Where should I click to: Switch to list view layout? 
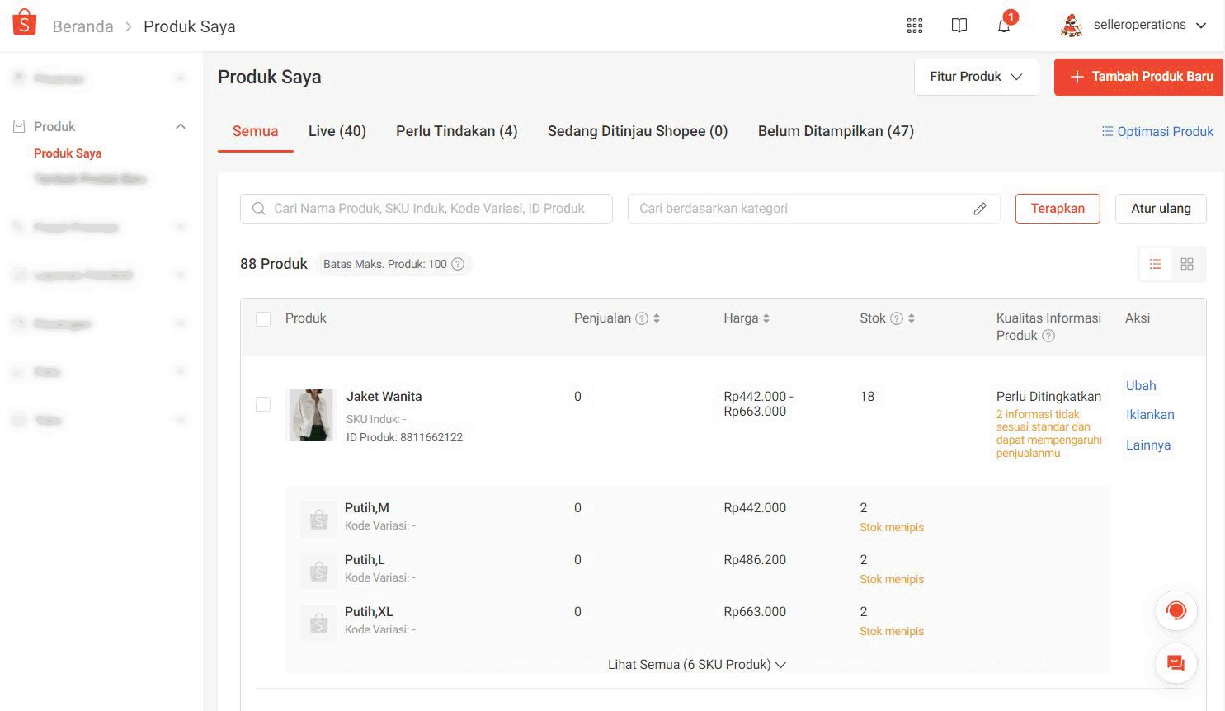click(1155, 264)
